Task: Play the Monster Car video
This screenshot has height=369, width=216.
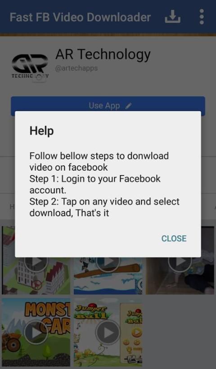Action: tap(36, 333)
